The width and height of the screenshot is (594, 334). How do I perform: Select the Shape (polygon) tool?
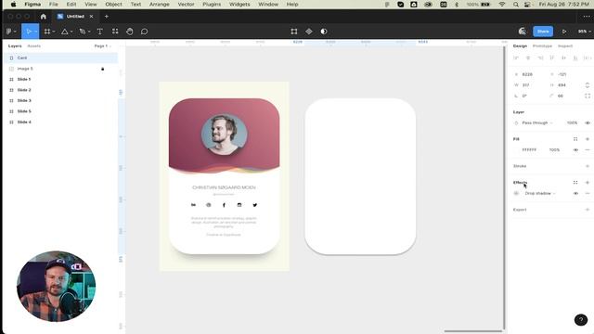65,32
